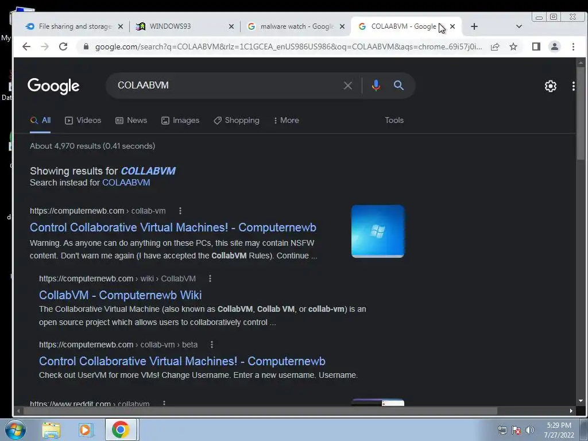Open options dots for computernewb collab-vm result

tap(180, 211)
